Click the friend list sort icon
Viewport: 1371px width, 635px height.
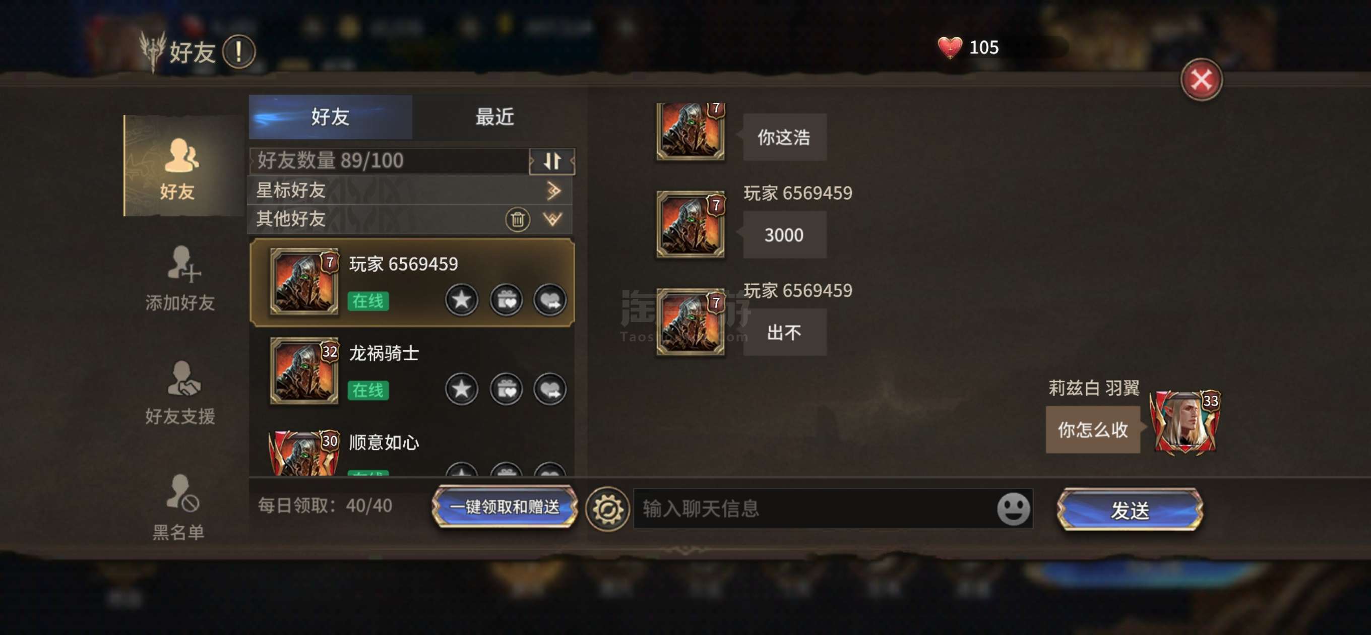pos(552,161)
